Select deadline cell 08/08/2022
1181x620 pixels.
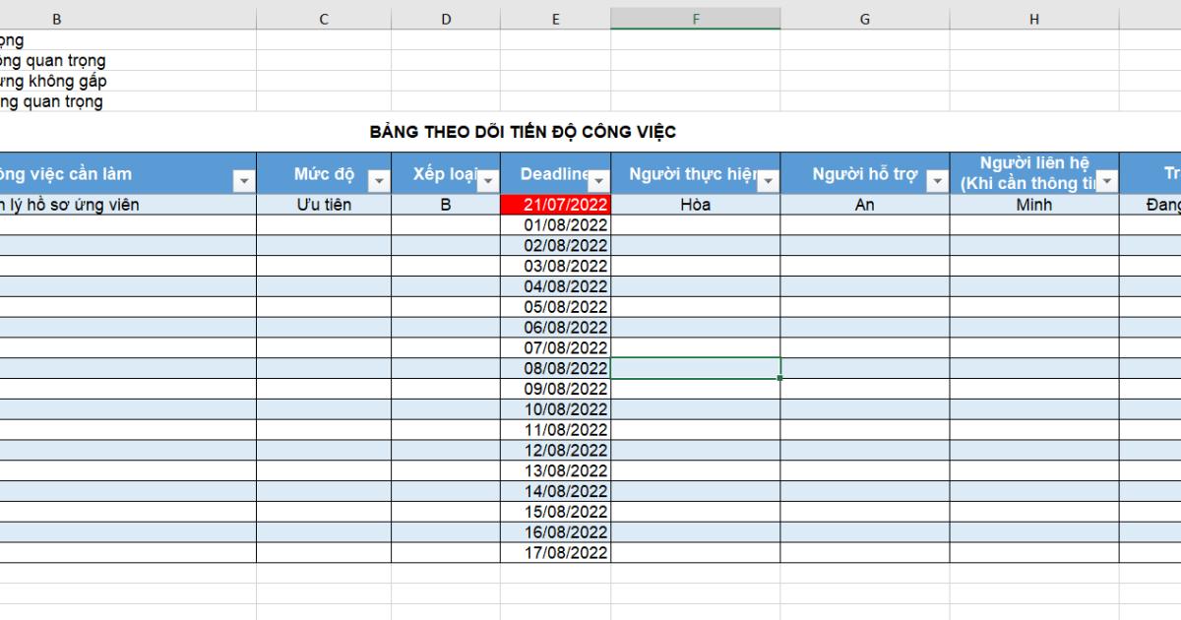point(556,368)
